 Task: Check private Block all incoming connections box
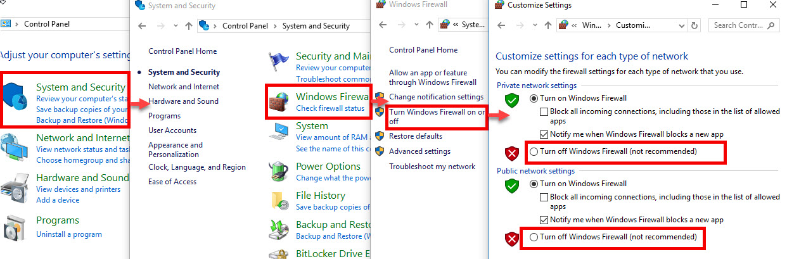[x=544, y=112]
